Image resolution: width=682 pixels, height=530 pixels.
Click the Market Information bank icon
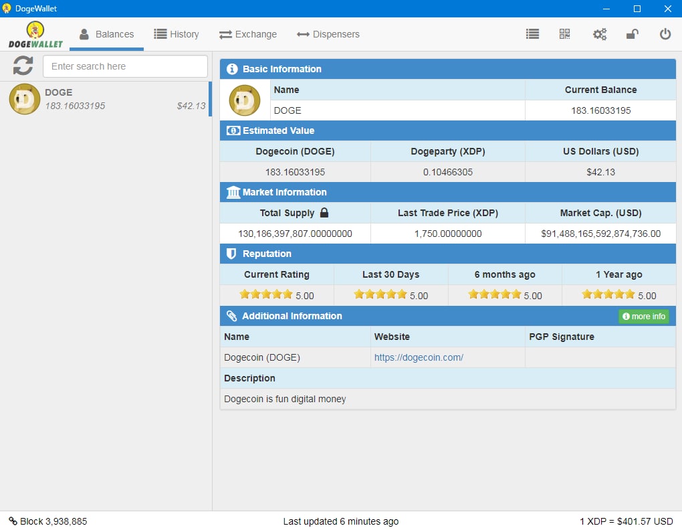233,192
